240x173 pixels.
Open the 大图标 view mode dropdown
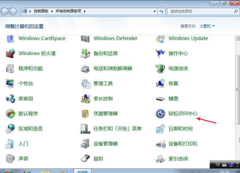(207, 26)
